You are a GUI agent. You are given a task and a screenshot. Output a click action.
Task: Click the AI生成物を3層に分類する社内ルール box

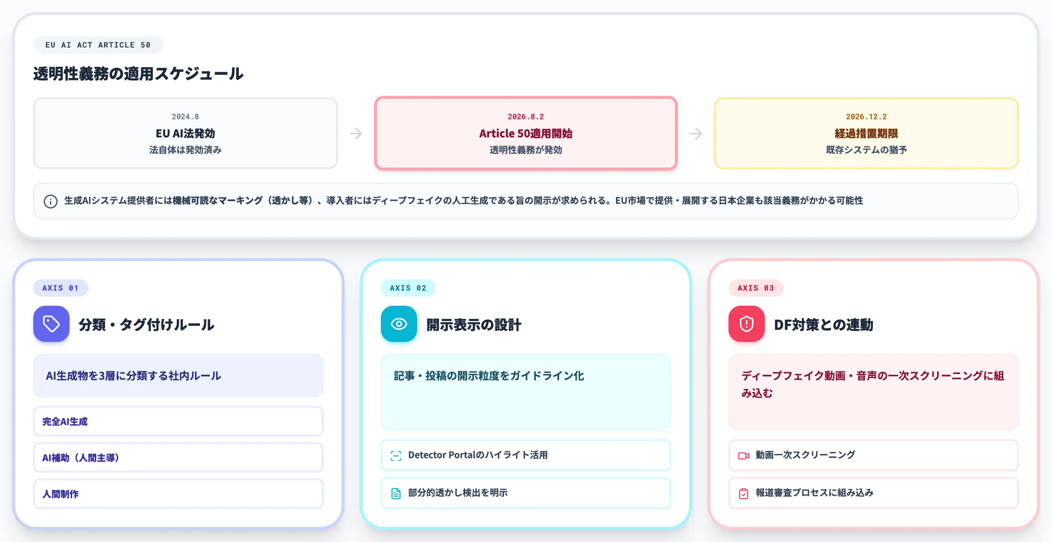coord(178,376)
